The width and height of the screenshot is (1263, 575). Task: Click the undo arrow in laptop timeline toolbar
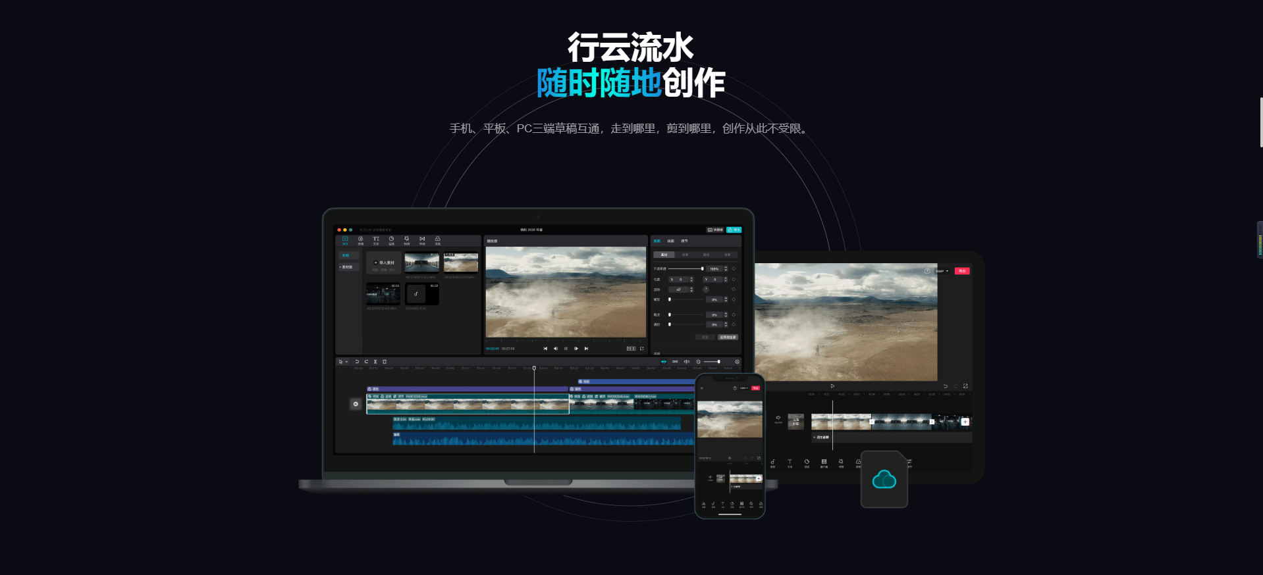click(357, 362)
